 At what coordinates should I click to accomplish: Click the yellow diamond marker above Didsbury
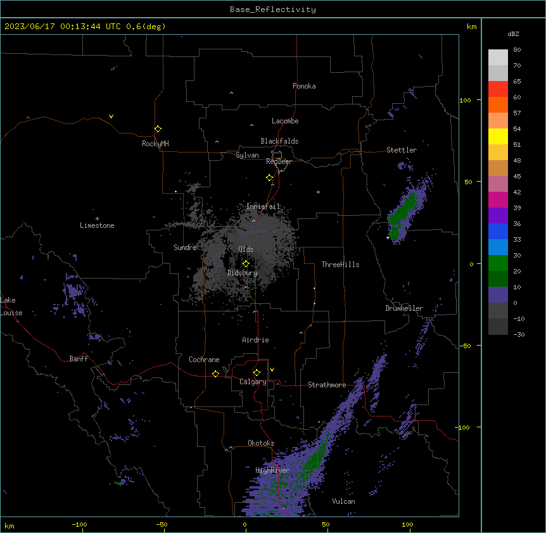(x=246, y=264)
